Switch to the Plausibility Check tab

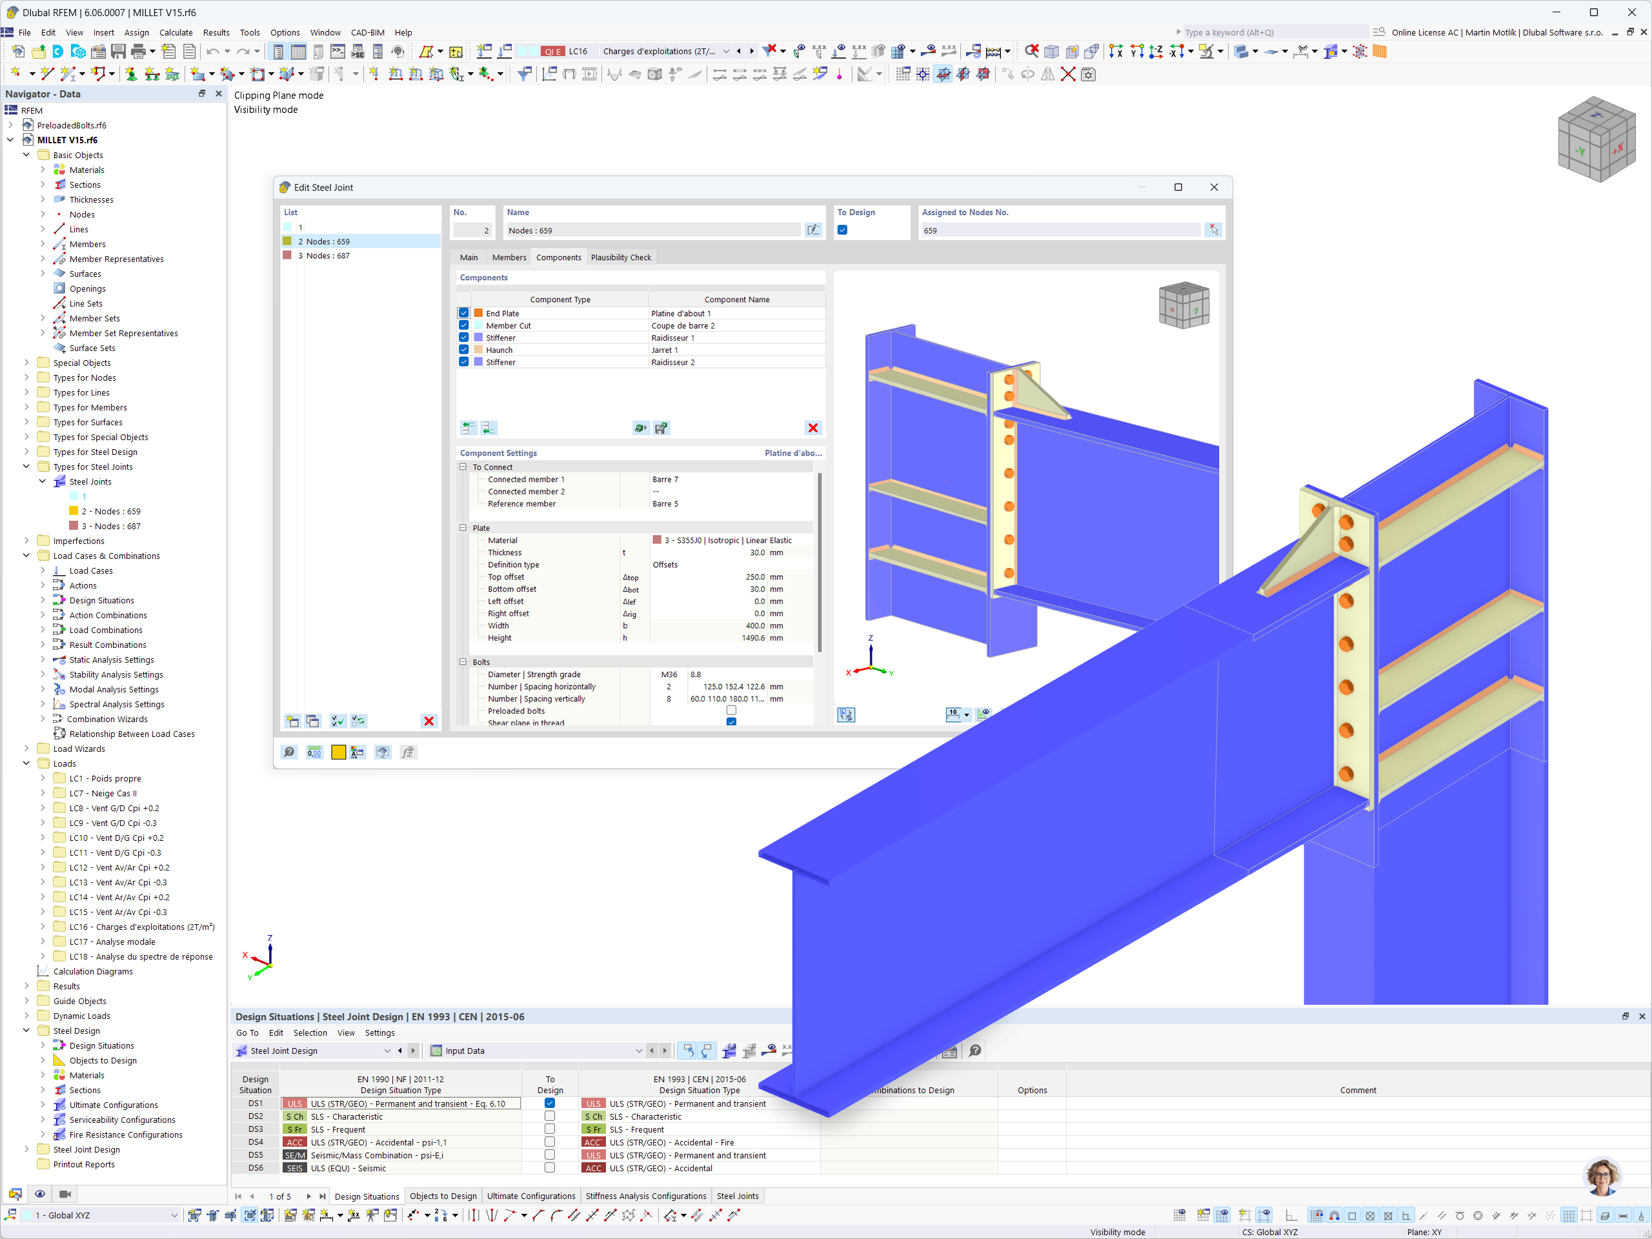[621, 257]
